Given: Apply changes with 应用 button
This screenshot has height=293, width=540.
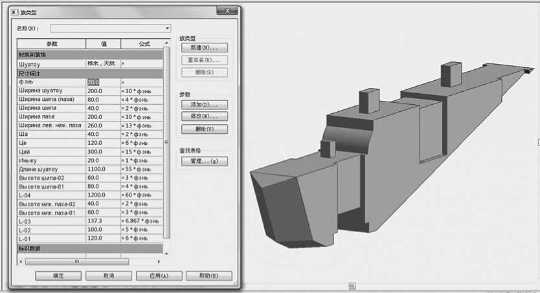Looking at the screenshot, I should point(159,276).
